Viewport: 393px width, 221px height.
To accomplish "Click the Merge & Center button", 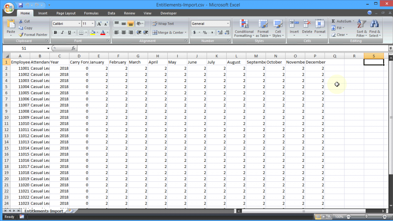I will pos(167,32).
